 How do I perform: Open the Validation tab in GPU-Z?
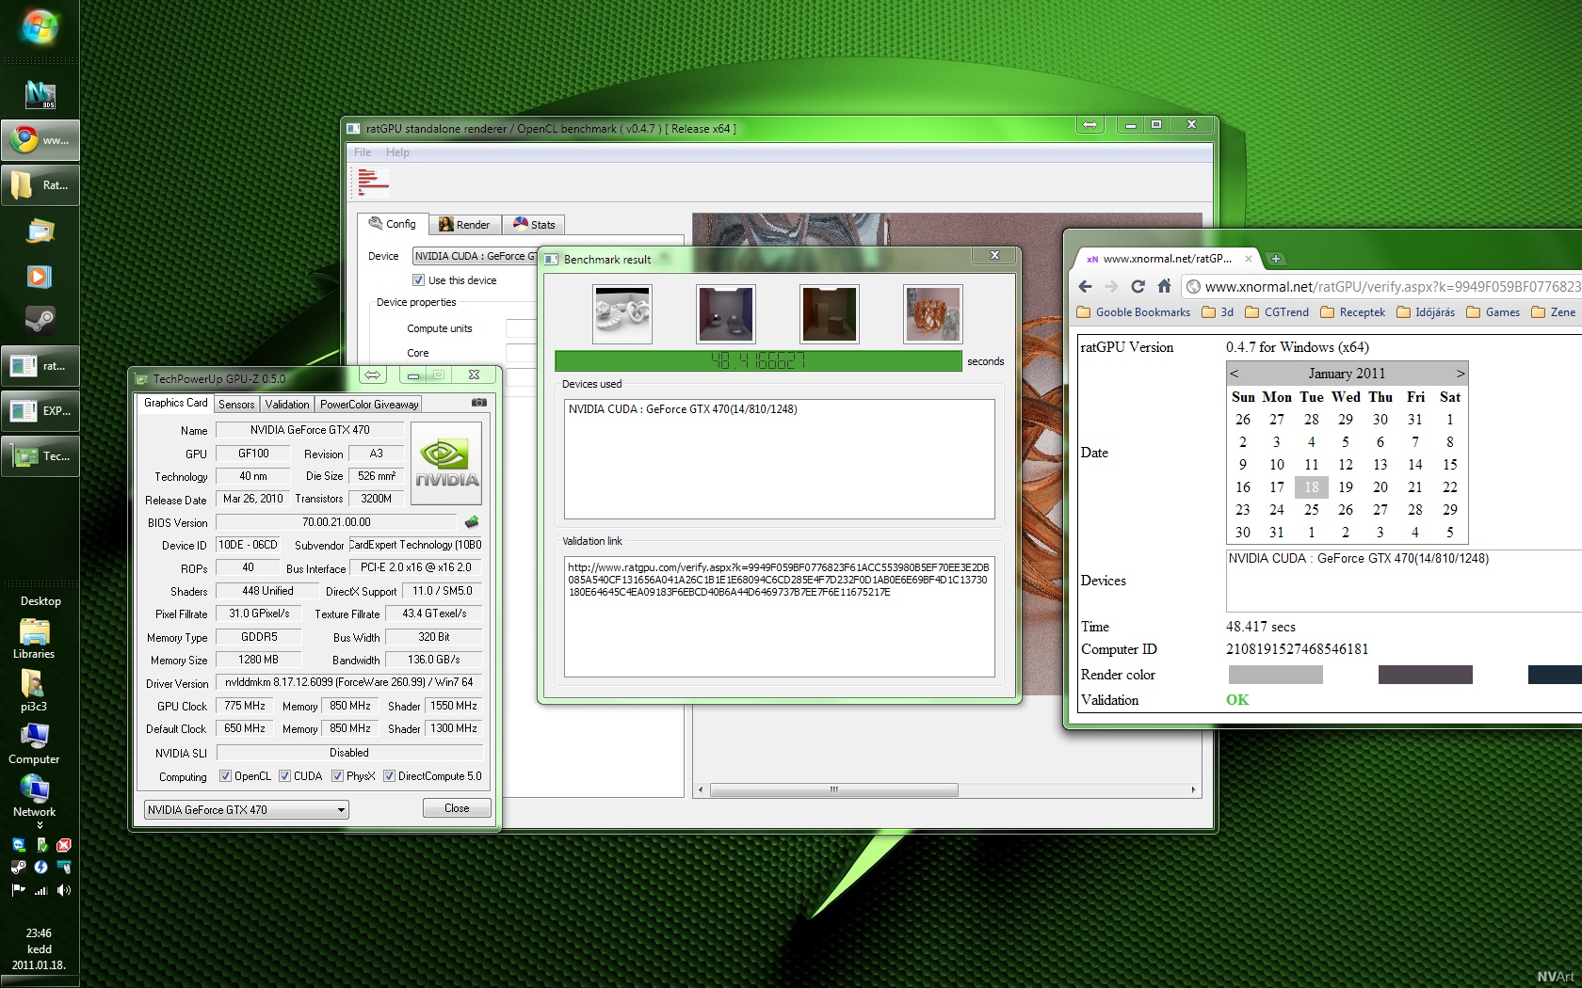(x=287, y=405)
